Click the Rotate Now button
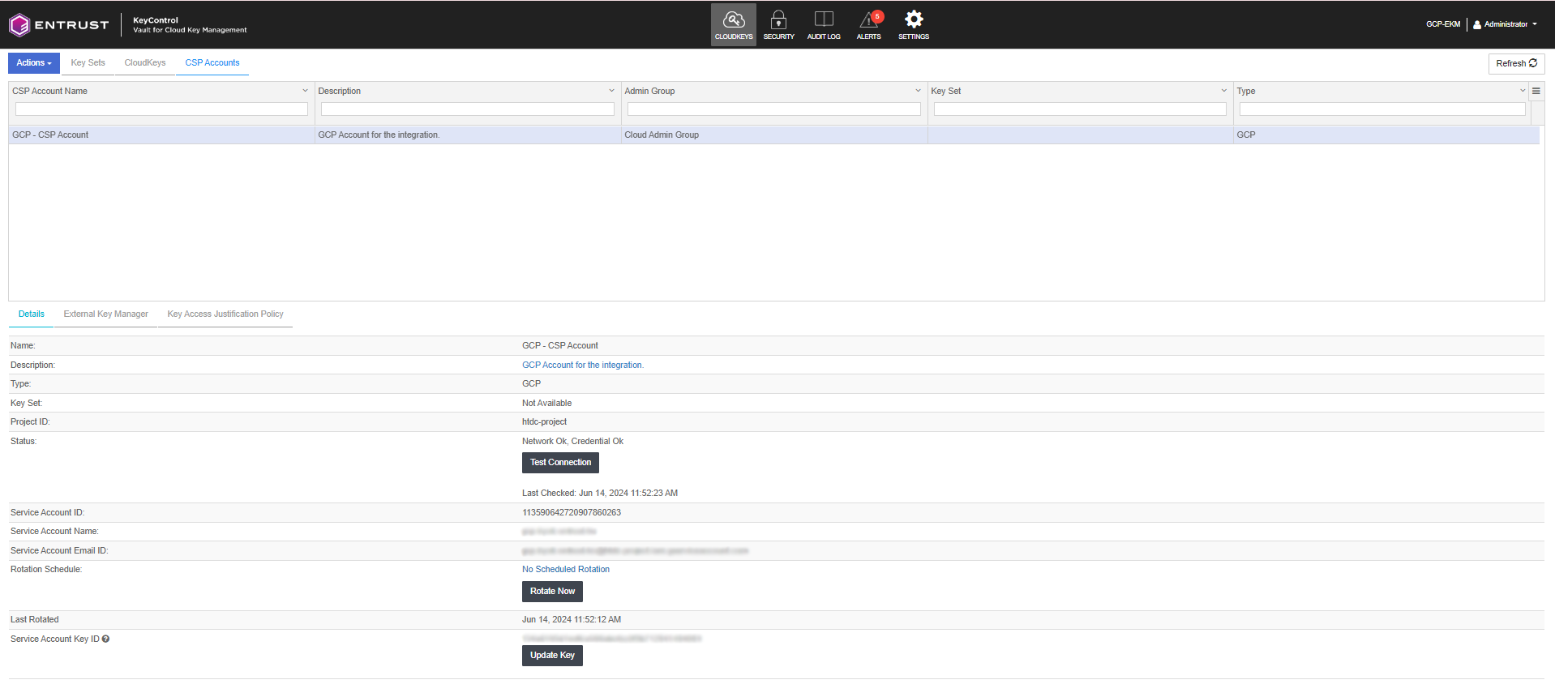 point(552,592)
